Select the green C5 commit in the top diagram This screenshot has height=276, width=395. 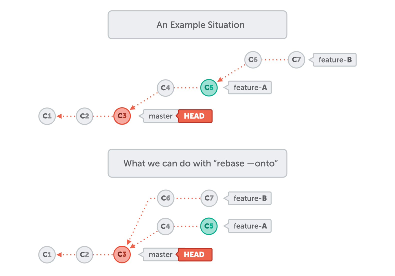[x=209, y=88]
